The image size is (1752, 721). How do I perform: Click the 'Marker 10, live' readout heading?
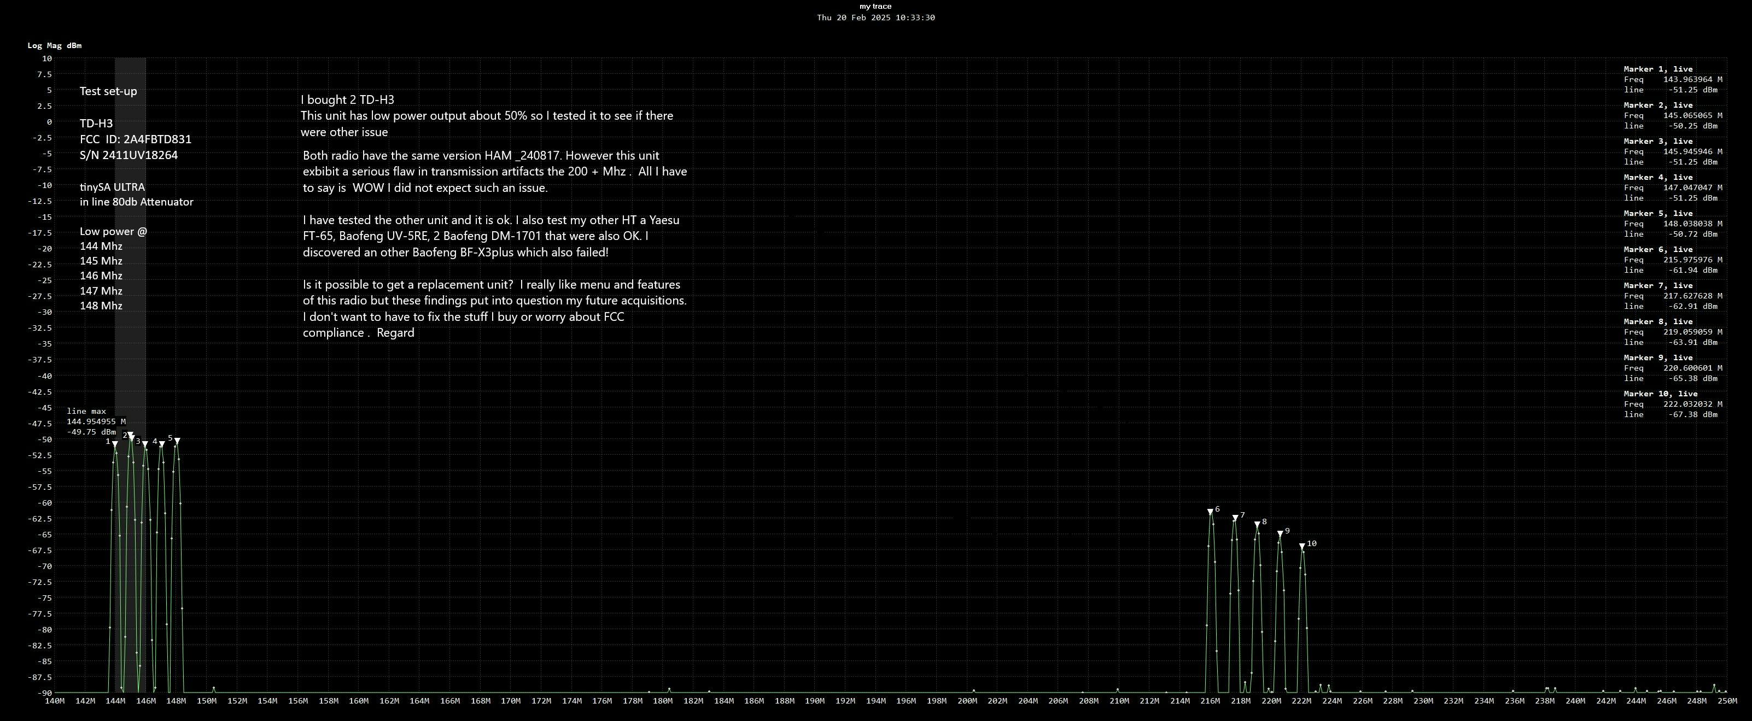(x=1660, y=393)
